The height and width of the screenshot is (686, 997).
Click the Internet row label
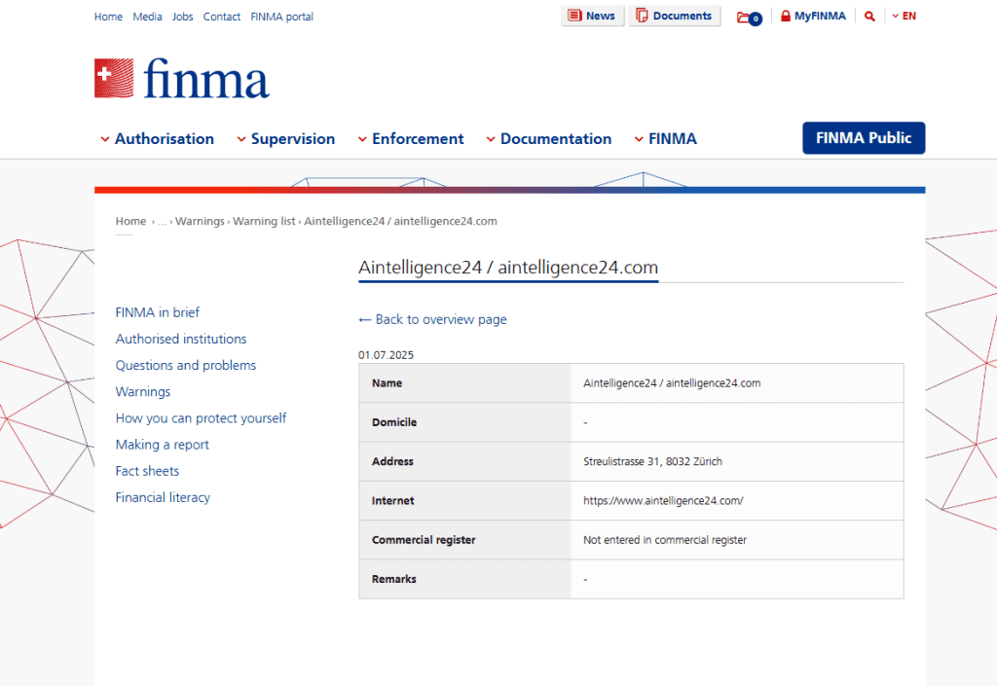pyautogui.click(x=393, y=500)
